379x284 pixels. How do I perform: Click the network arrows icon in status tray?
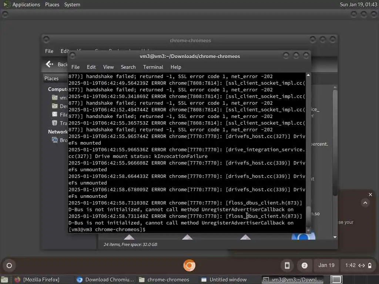tap(362, 266)
